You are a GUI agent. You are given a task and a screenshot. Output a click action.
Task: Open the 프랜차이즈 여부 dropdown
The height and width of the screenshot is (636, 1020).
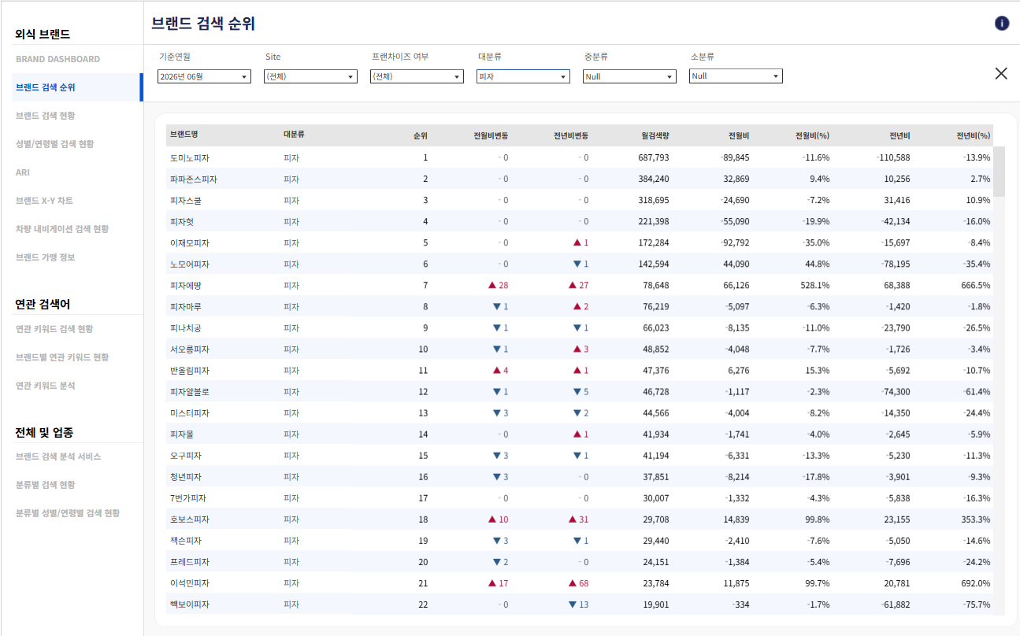tap(417, 76)
